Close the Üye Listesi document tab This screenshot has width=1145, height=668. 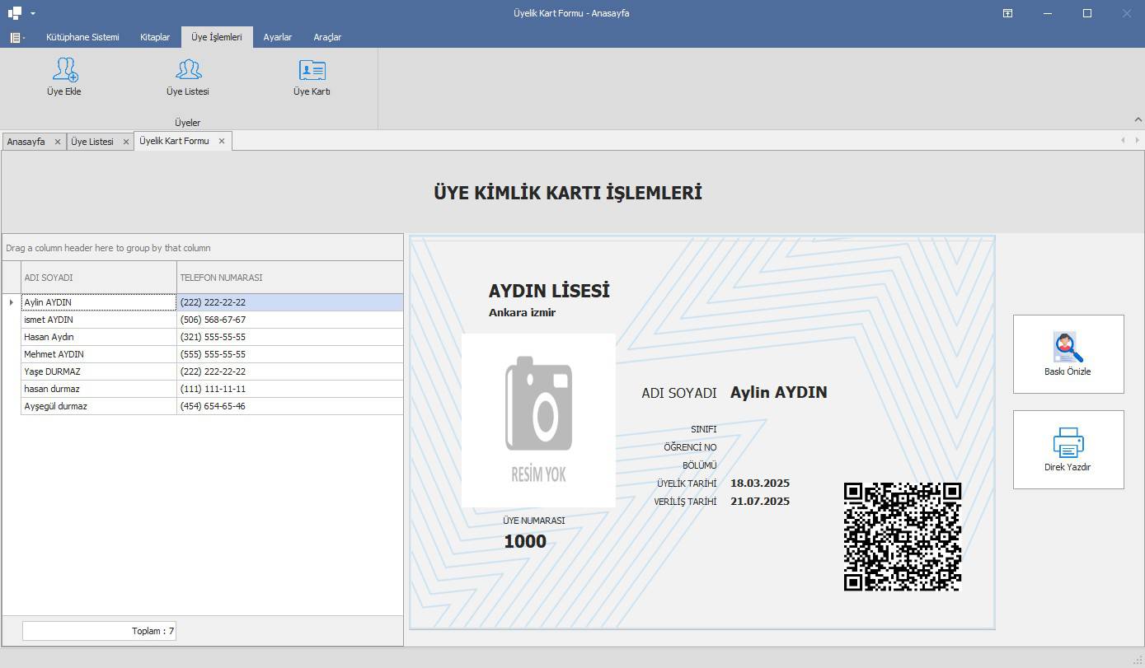[126, 142]
